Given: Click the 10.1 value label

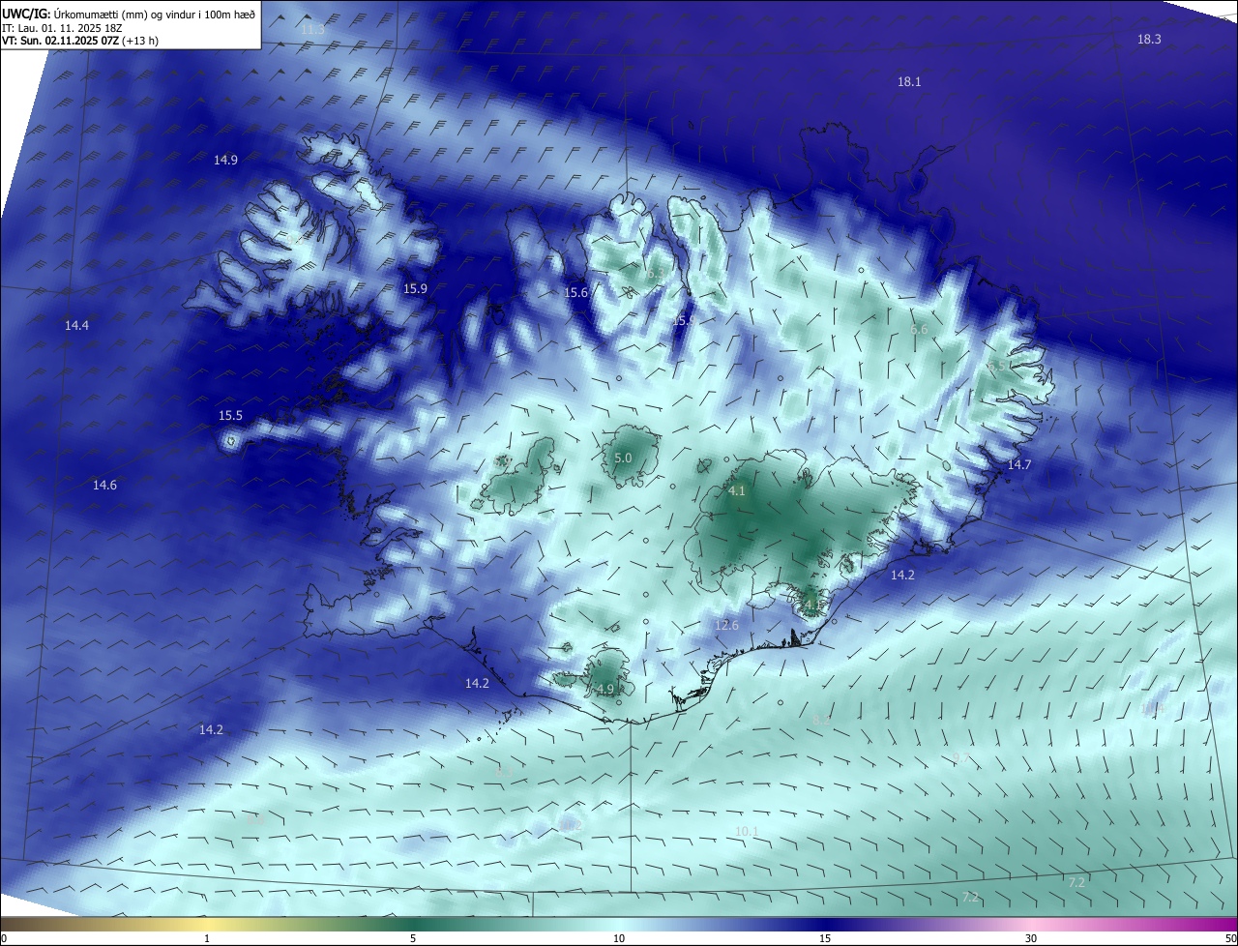Looking at the screenshot, I should pos(746,832).
